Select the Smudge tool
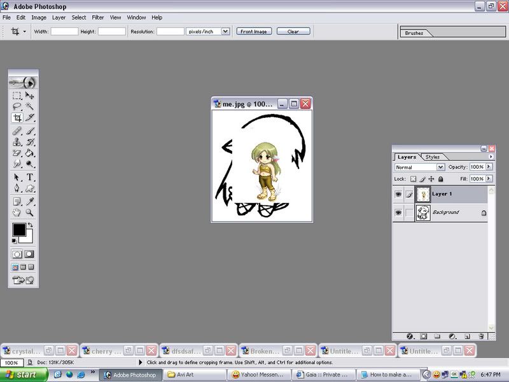The height and width of the screenshot is (382, 509). click(x=17, y=164)
